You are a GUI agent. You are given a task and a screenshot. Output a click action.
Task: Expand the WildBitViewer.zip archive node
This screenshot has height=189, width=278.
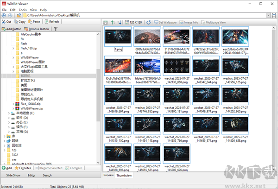click(13, 108)
